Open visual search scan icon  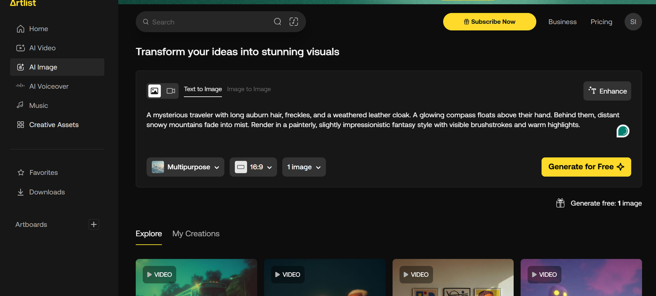click(294, 22)
